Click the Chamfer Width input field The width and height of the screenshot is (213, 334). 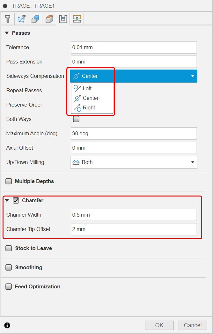(134, 215)
